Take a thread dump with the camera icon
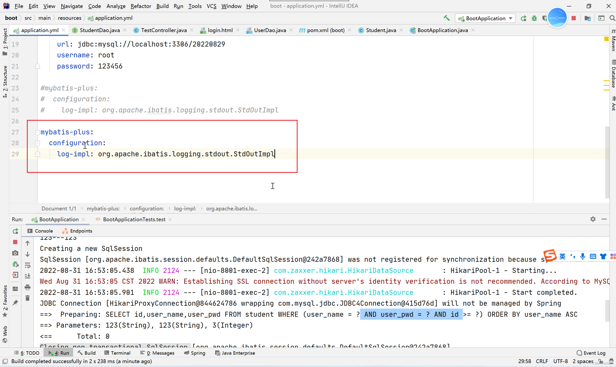 15,253
